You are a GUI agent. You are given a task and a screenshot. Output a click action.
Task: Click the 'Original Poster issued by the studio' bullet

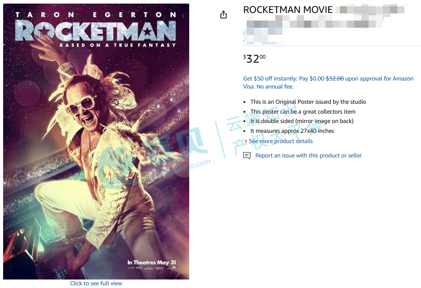(x=308, y=102)
